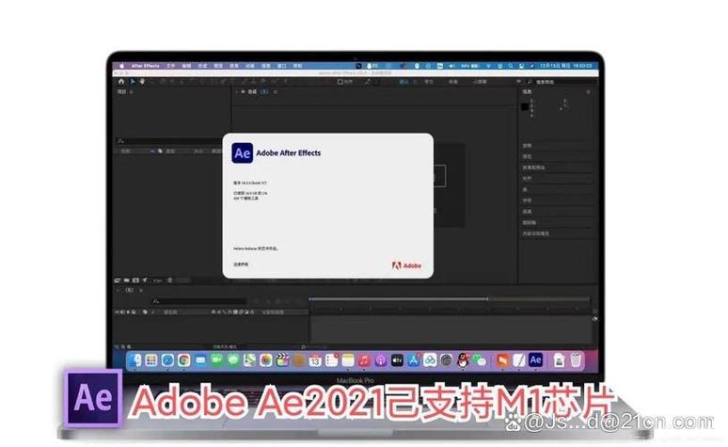This screenshot has width=728, height=447.
Task: Open the 合成 viewer panel menu
Action: tap(276, 92)
